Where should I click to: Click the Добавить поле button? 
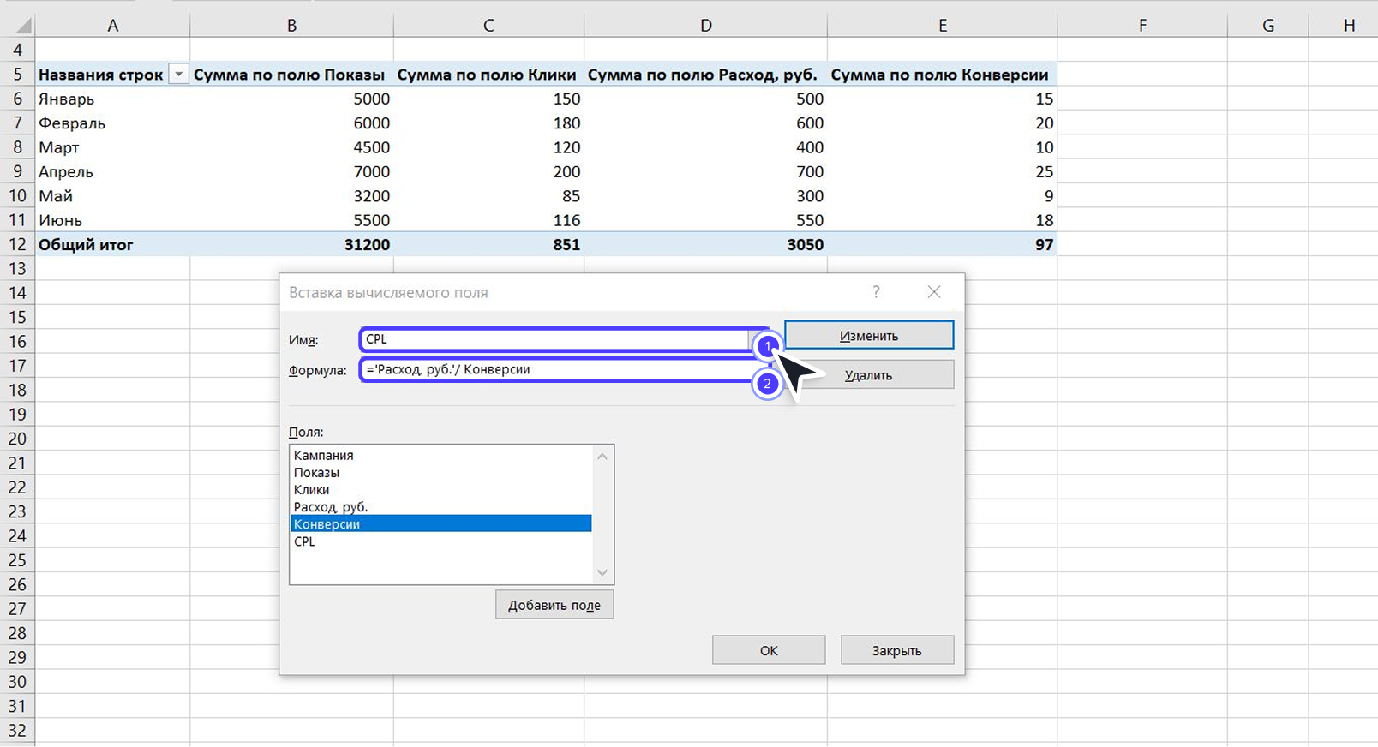pos(554,604)
